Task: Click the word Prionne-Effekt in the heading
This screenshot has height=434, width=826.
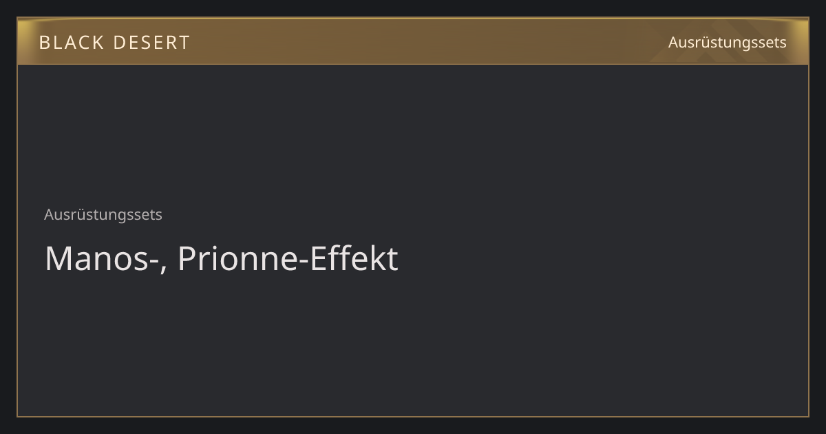Action: click(288, 259)
